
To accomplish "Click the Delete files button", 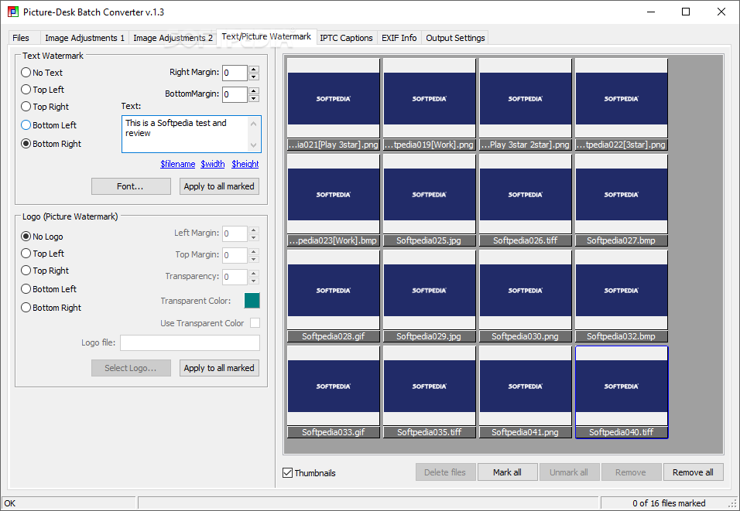I will (x=445, y=472).
